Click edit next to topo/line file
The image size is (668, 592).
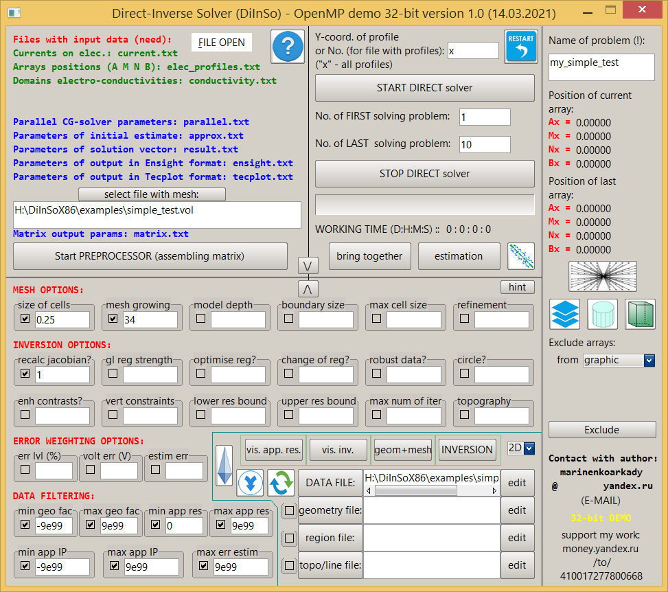point(517,565)
